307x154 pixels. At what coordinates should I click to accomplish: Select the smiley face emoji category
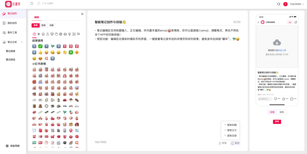(x=43, y=34)
